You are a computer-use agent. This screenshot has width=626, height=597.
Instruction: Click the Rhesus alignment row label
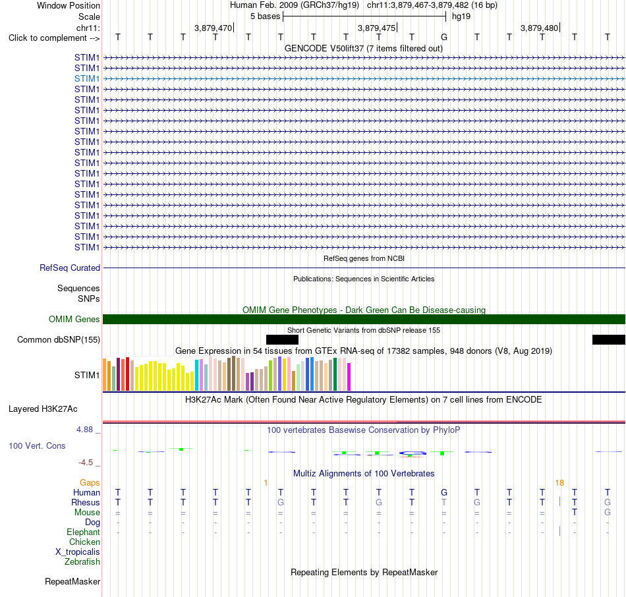(x=86, y=502)
